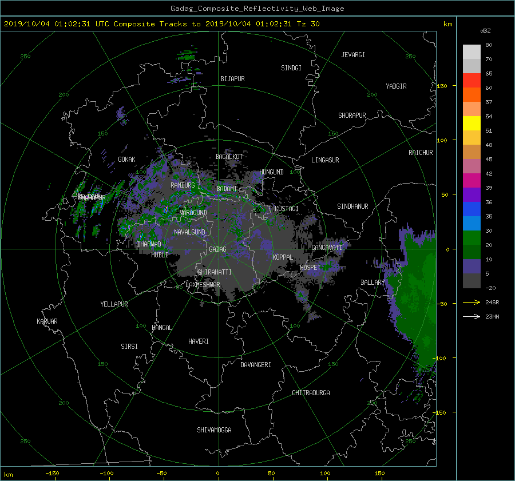Select the bright green 30-20 dBZ swatch
Screen dimensions: 515x481
click(x=472, y=238)
